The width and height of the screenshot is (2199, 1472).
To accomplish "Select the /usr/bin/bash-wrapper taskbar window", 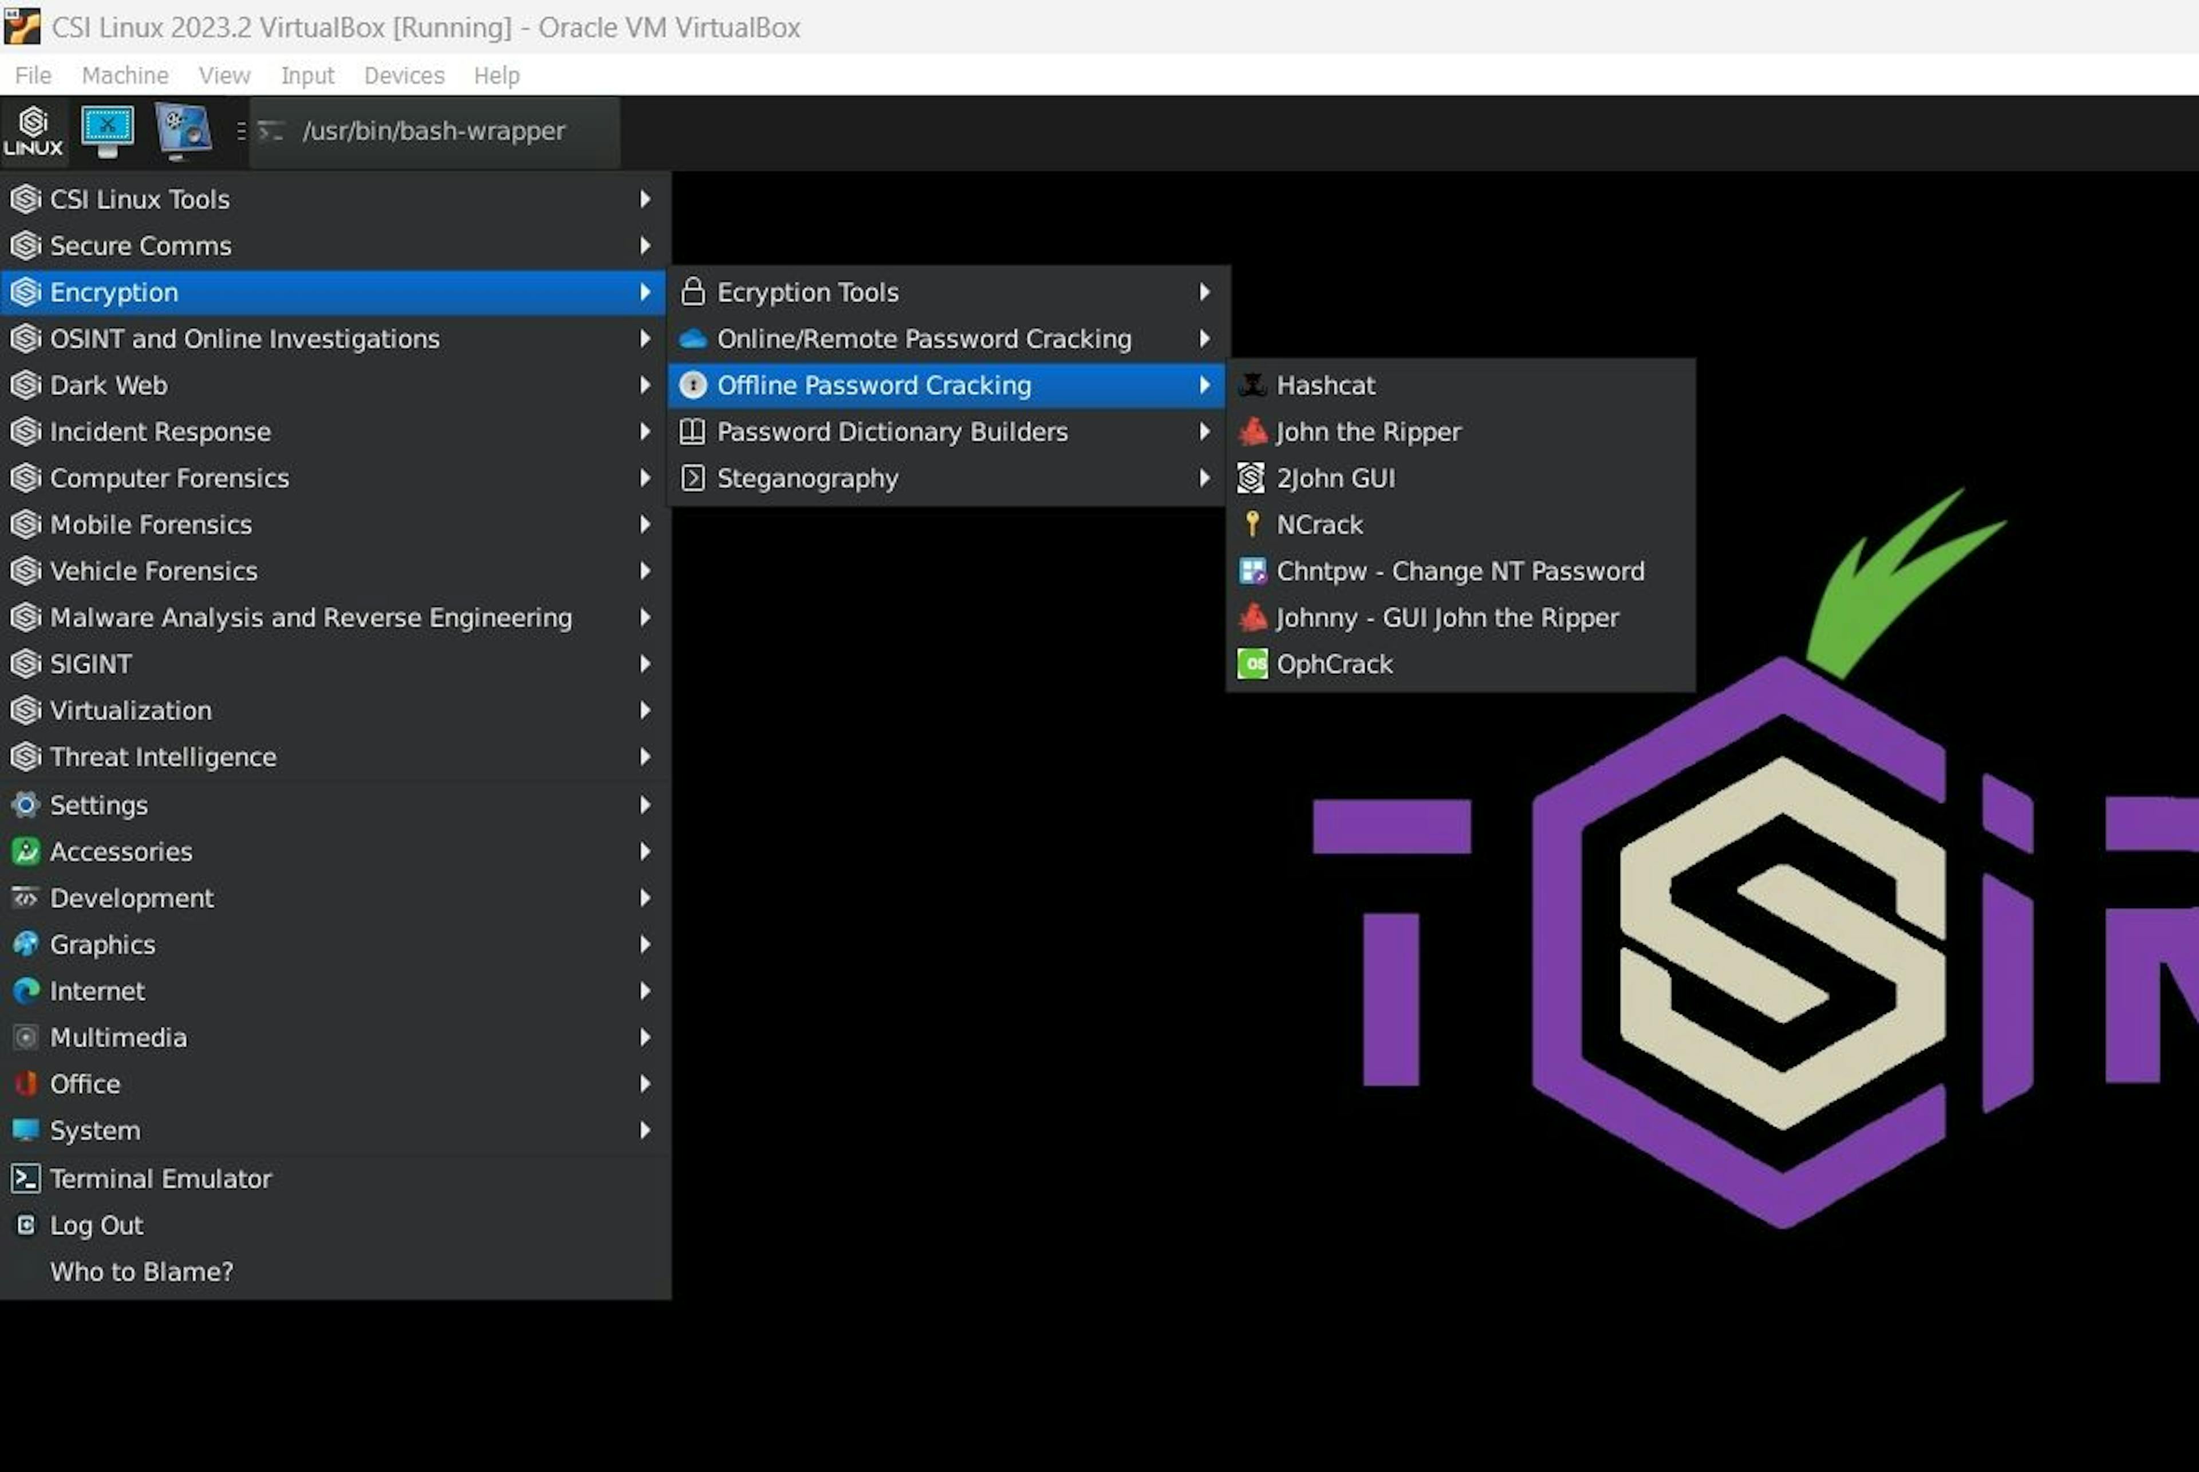I will (x=433, y=132).
